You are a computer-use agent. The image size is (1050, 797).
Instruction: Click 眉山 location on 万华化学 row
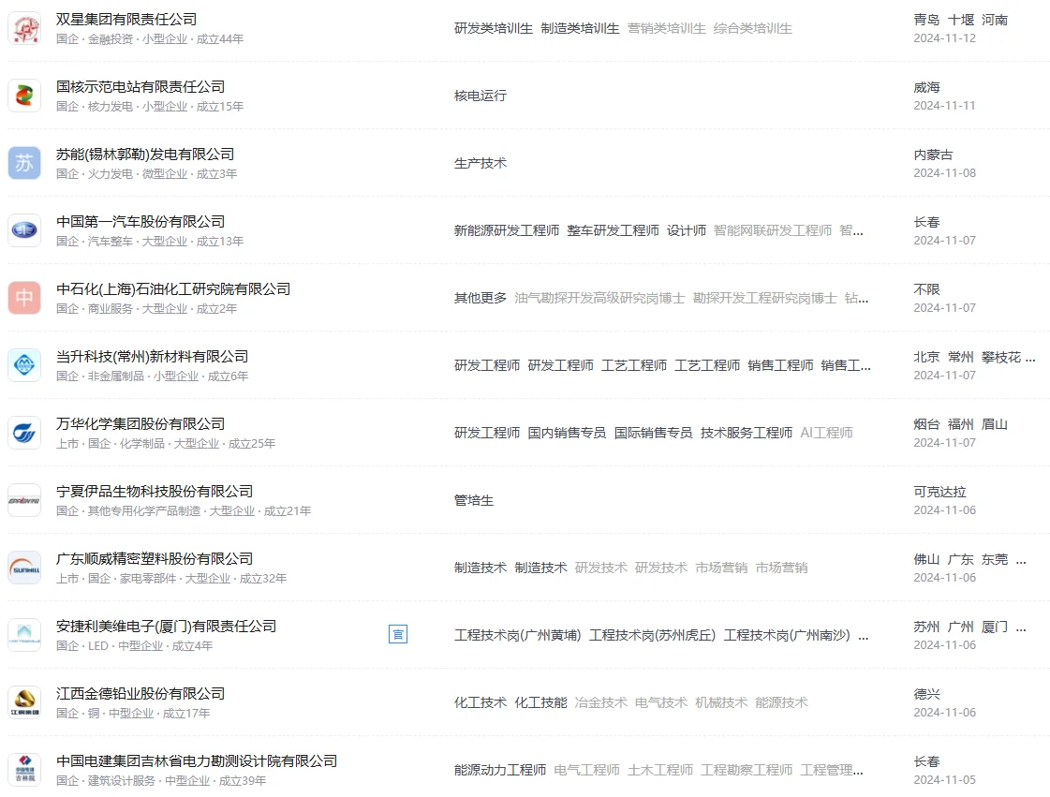click(995, 424)
